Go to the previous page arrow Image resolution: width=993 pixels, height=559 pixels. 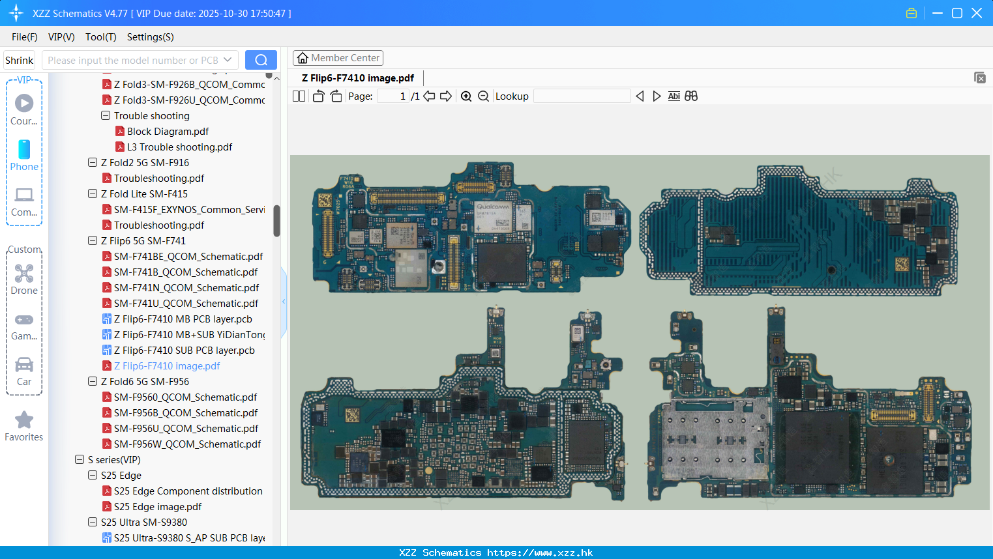point(429,96)
